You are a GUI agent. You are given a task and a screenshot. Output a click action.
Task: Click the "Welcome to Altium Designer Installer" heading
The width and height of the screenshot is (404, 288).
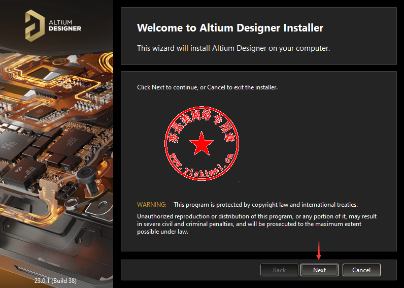pyautogui.click(x=230, y=28)
